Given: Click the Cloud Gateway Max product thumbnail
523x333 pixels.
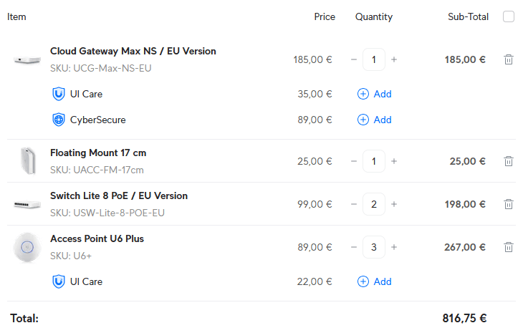Looking at the screenshot, I should click(x=27, y=59).
